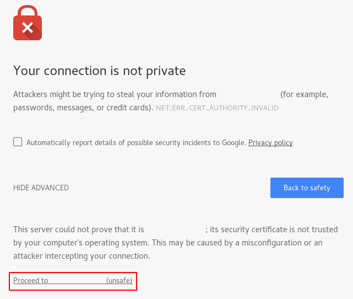This screenshot has width=353, height=299.
Task: Click the NET::ERR_CERT_AUTHORITY_INVALID error code
Action: (x=217, y=108)
